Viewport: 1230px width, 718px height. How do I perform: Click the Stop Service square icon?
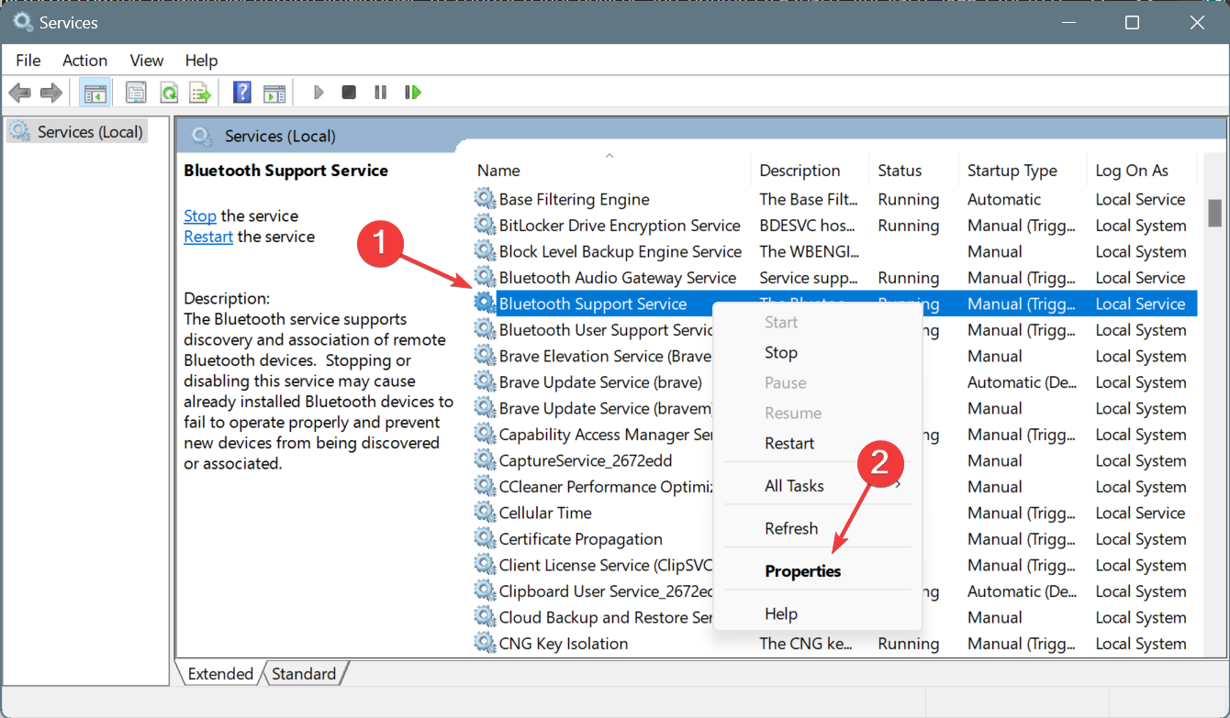click(349, 93)
